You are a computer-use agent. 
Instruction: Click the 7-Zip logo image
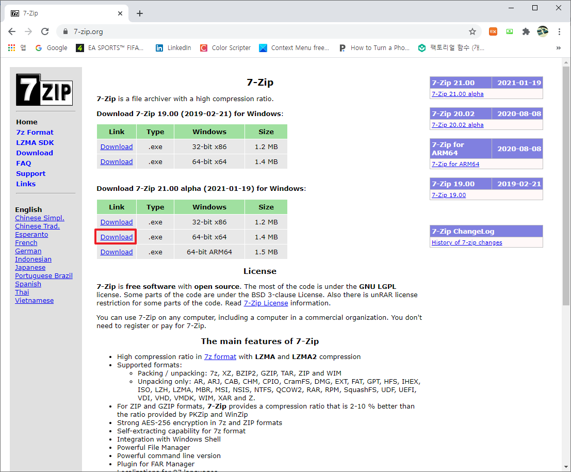click(44, 90)
